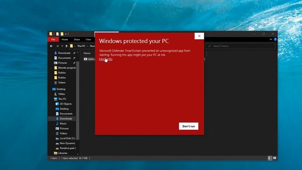Expand the chevron after This PC breadcrumb
Screen dimensions: 302x170
87,46
